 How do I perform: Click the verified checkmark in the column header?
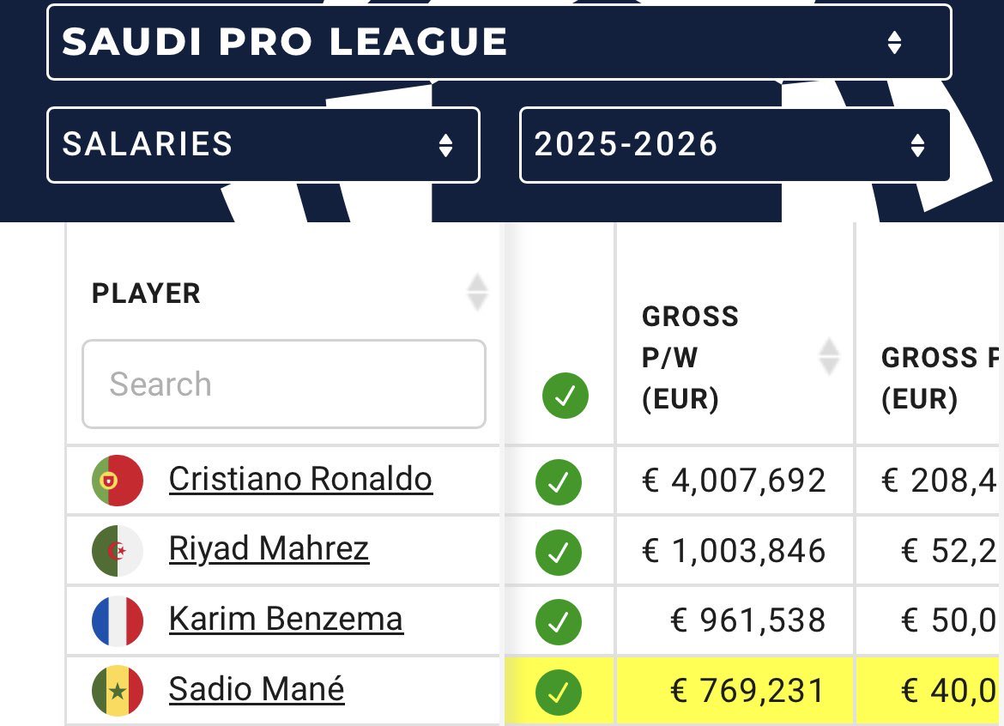coord(565,396)
